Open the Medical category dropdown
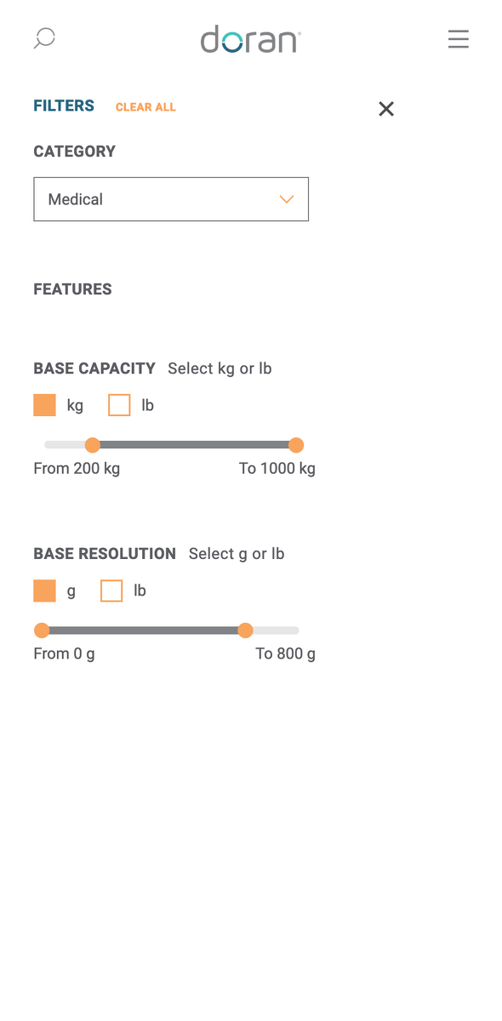Screen dimensions: 502x1021 click(x=171, y=199)
